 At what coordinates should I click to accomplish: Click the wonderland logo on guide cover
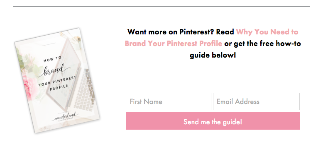(x=66, y=117)
